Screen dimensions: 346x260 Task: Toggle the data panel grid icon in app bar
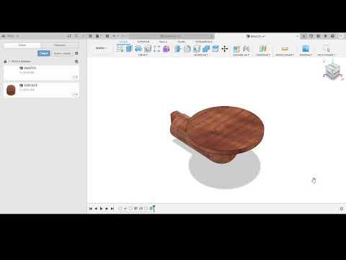(x=90, y=36)
